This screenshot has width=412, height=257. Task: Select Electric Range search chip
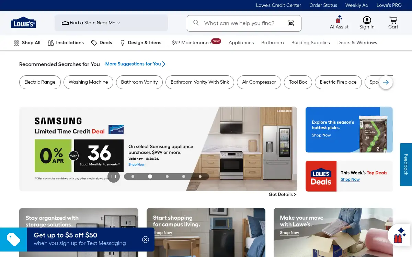pyautogui.click(x=40, y=82)
